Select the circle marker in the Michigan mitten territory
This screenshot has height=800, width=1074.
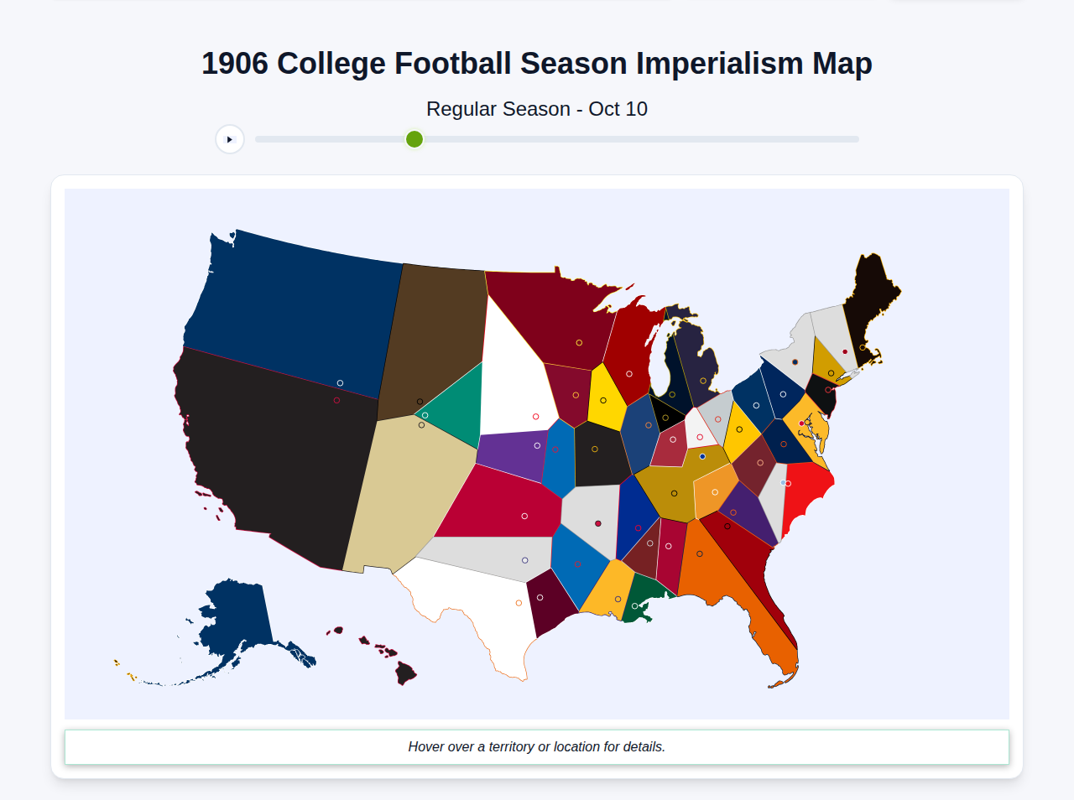tap(704, 381)
